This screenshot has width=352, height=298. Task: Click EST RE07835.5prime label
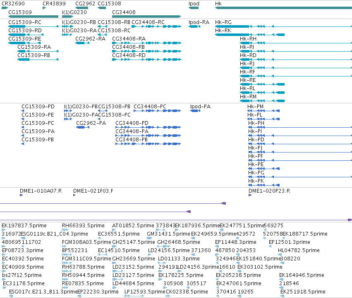point(83,284)
